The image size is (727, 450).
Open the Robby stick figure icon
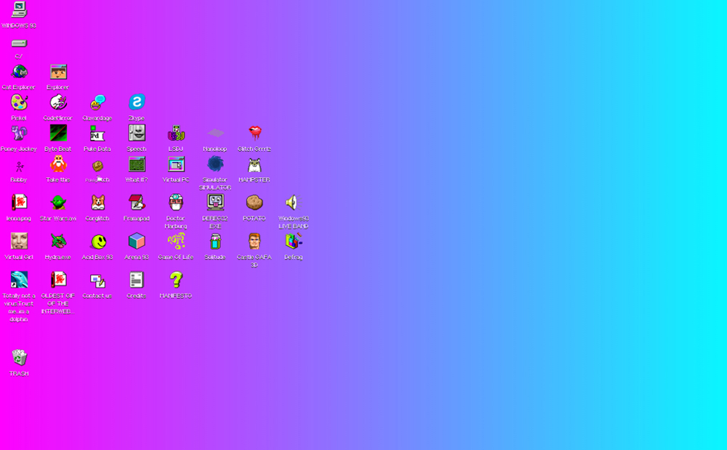[19, 166]
